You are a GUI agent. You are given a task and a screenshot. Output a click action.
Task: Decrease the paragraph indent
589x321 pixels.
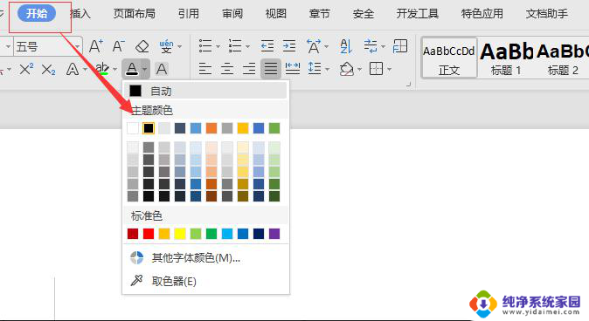click(267, 46)
